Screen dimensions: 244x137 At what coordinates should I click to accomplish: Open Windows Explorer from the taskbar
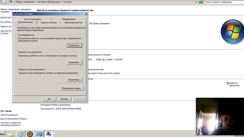[x=11, y=134]
